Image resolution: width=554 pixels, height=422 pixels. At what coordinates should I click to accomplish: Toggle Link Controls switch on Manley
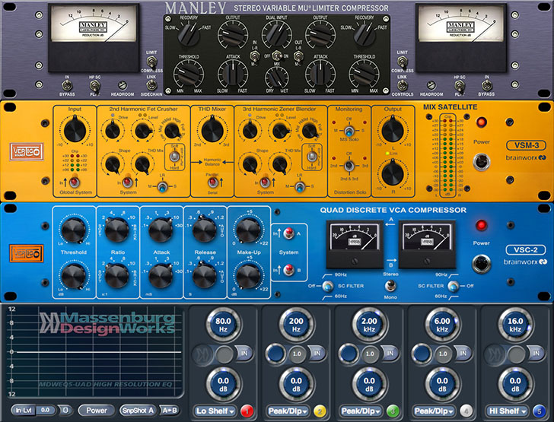[x=402, y=85]
